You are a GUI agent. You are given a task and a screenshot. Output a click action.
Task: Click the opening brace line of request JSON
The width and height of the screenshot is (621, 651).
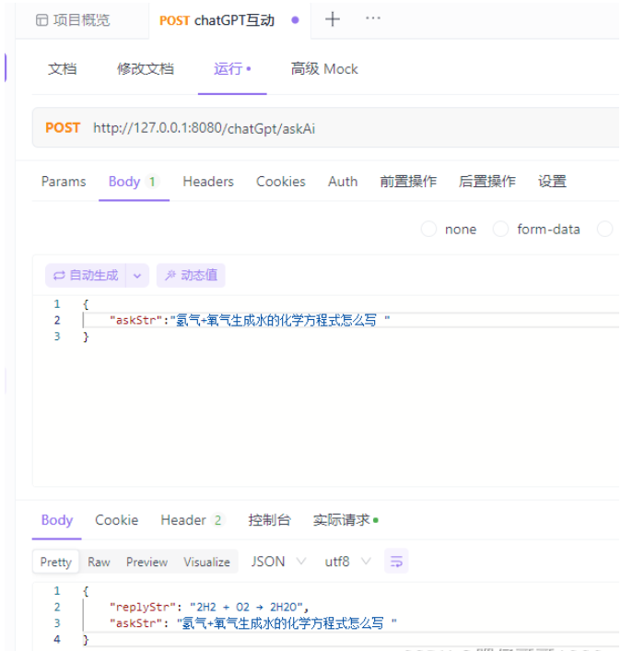point(86,304)
